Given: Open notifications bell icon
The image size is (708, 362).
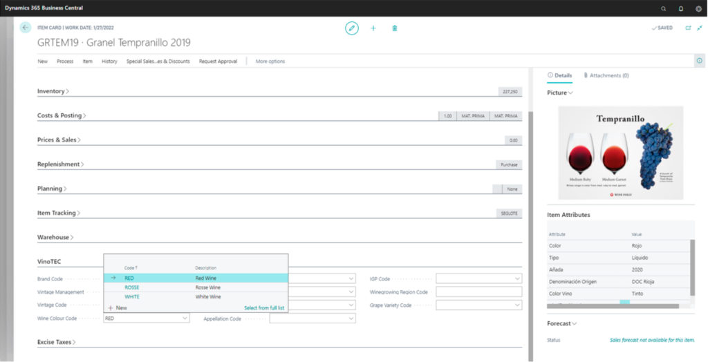Looking at the screenshot, I should (x=681, y=8).
